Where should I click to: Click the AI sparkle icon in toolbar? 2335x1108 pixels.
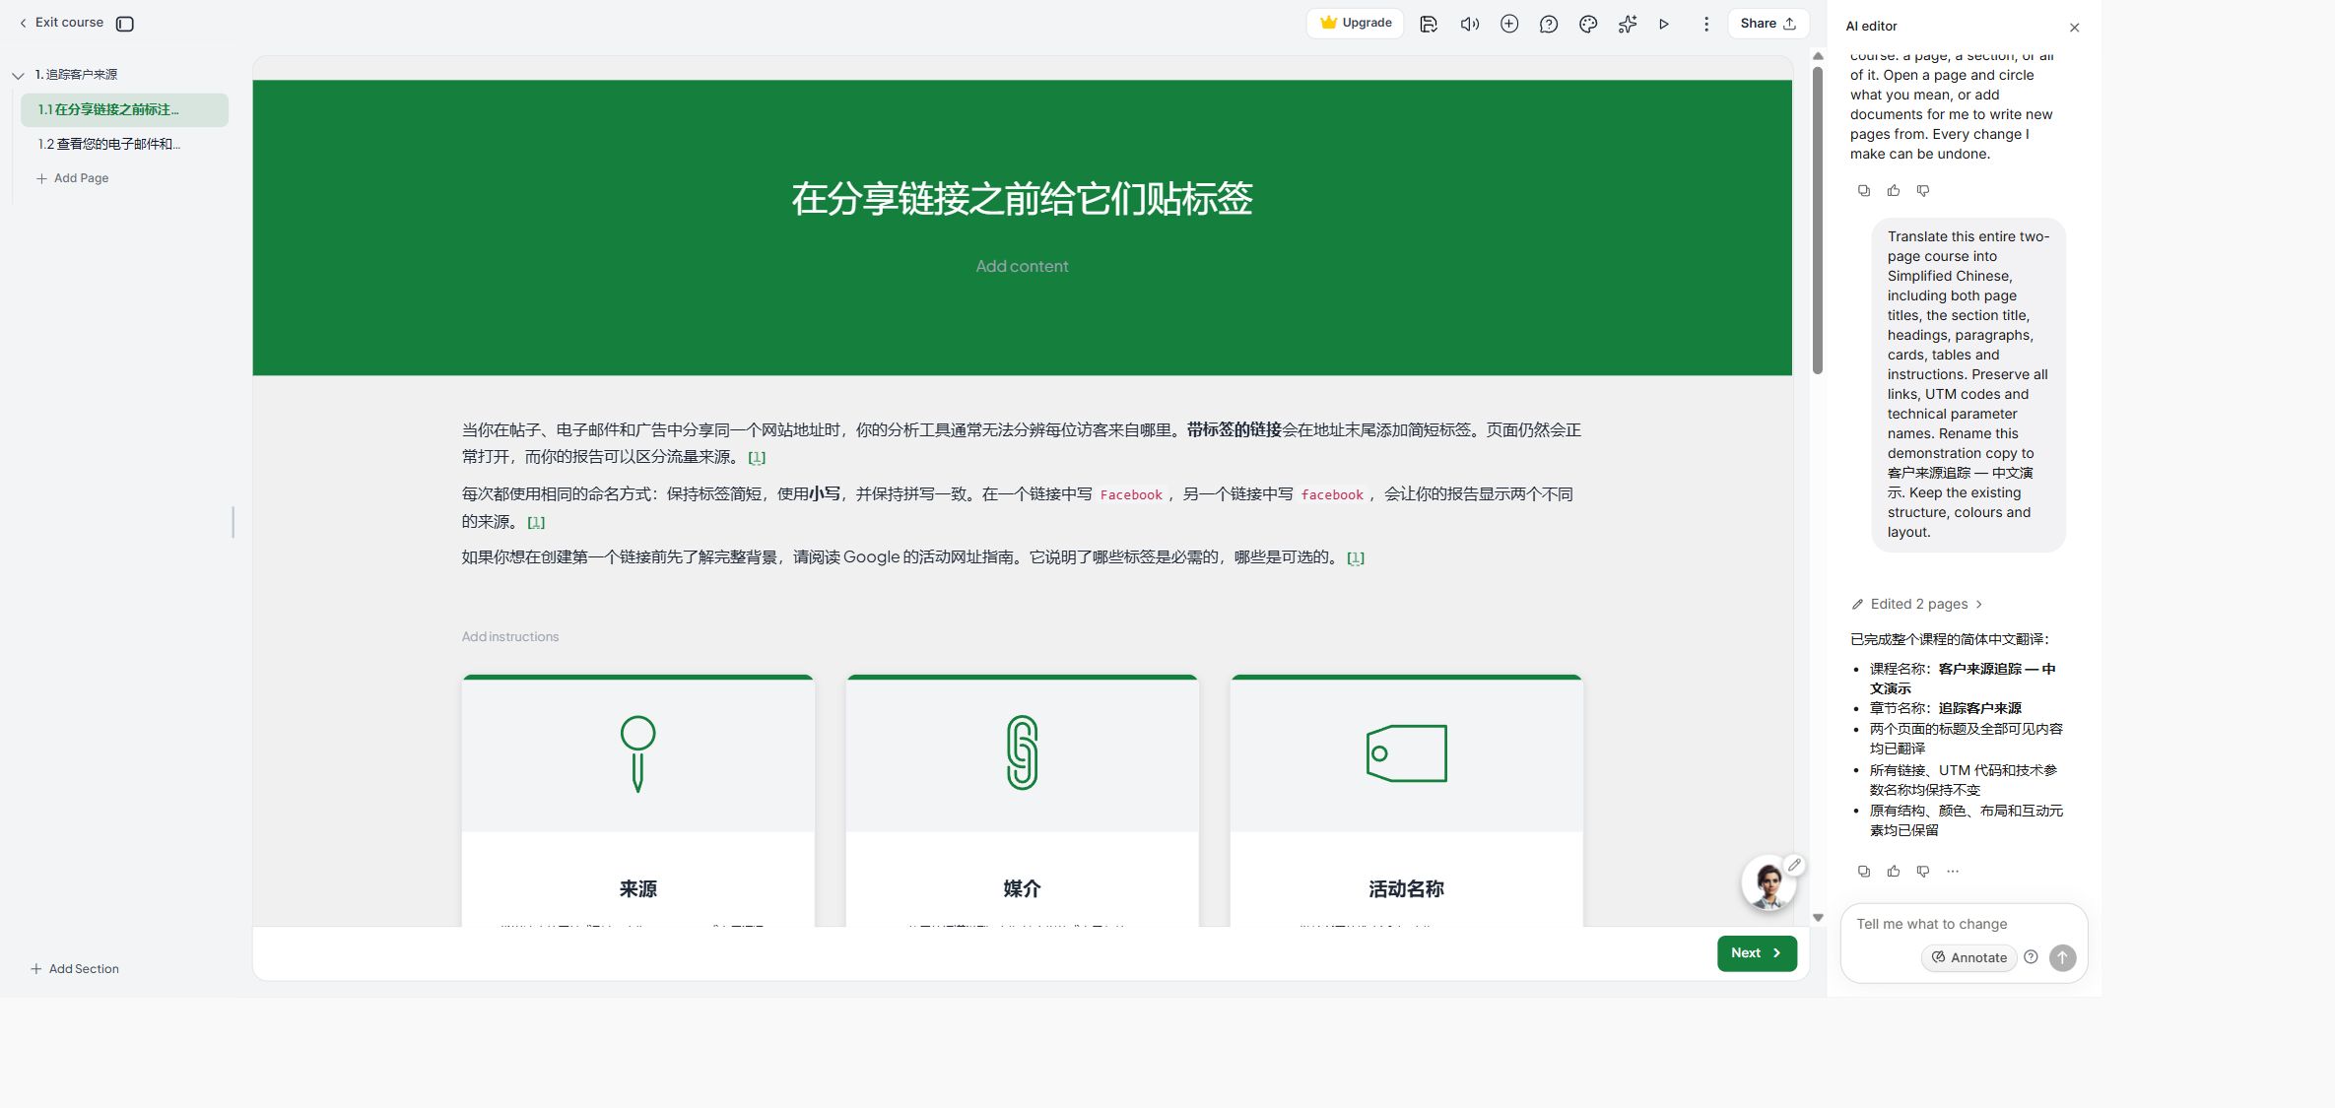coord(1628,24)
